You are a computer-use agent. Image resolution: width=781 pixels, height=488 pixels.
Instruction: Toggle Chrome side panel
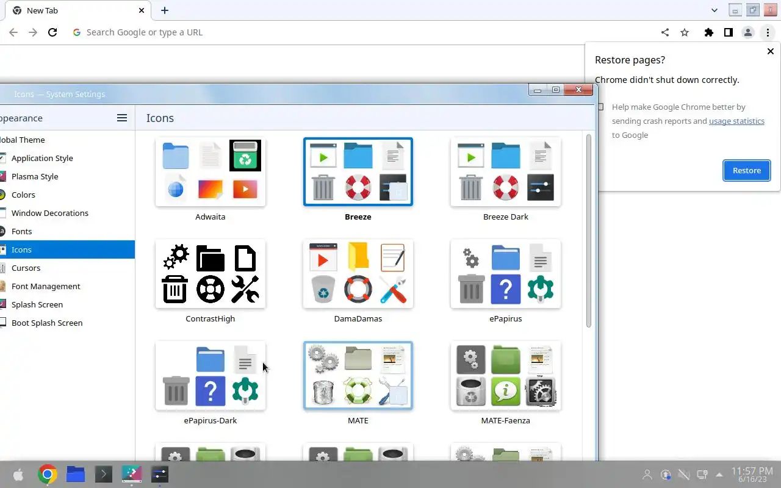point(728,32)
